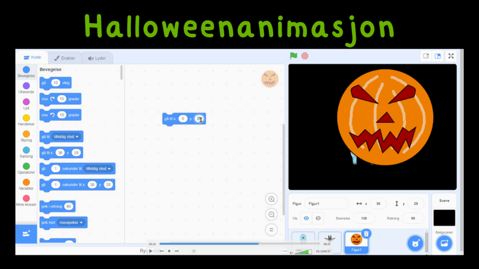Open 'tilfeldig sted' dropdown in gli block
The image size is (479, 269).
point(98,169)
